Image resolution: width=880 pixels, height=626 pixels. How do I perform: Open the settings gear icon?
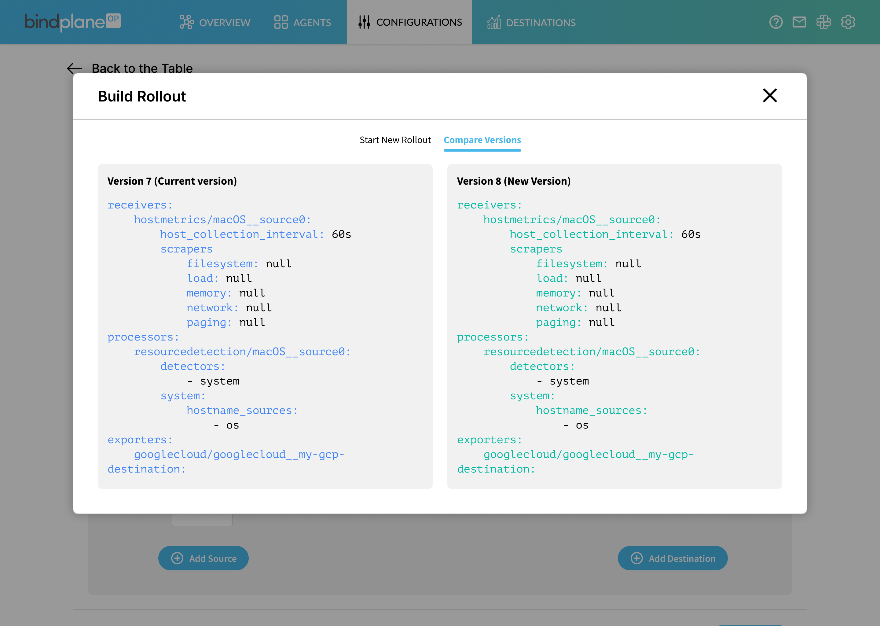click(848, 22)
